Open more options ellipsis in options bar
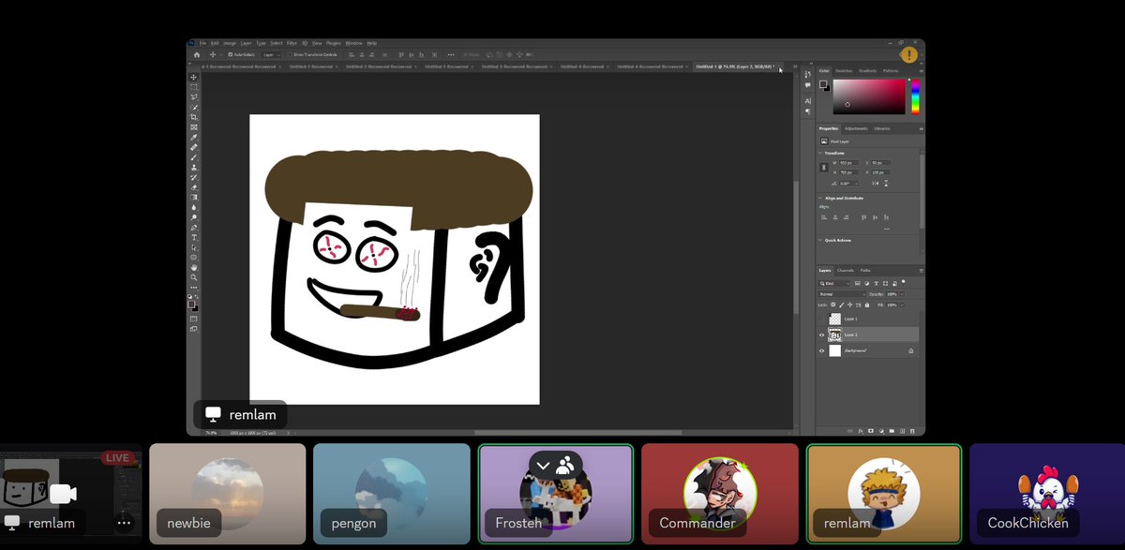Image resolution: width=1125 pixels, height=550 pixels. (451, 54)
